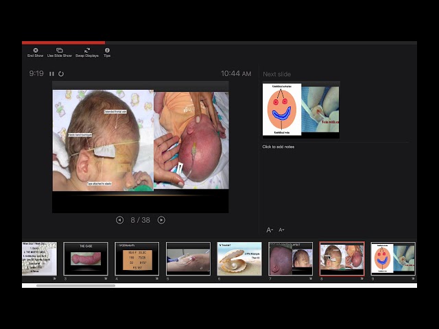Viewport: 439px width, 329px height.
Task: Select slide thumbnail 4 with vitals table
Action: coord(137,259)
